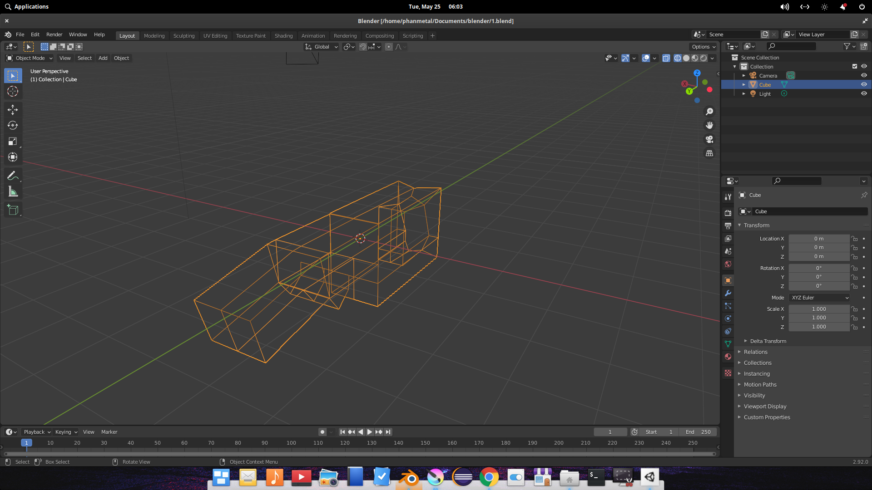Select the Move tool in the viewport toolbar
The width and height of the screenshot is (872, 490).
pyautogui.click(x=13, y=109)
